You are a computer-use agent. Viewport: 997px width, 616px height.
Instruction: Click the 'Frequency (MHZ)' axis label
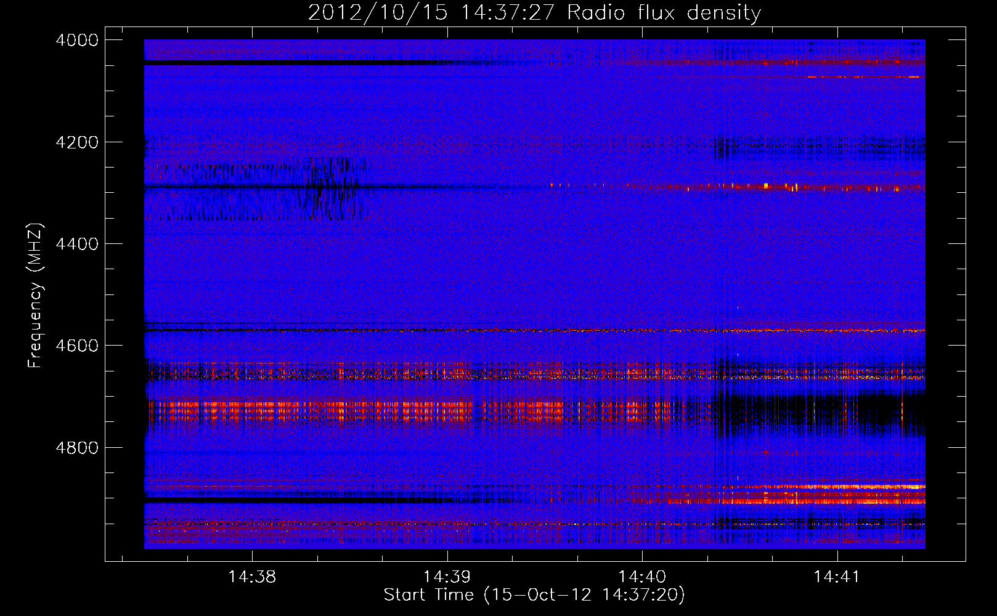point(36,296)
